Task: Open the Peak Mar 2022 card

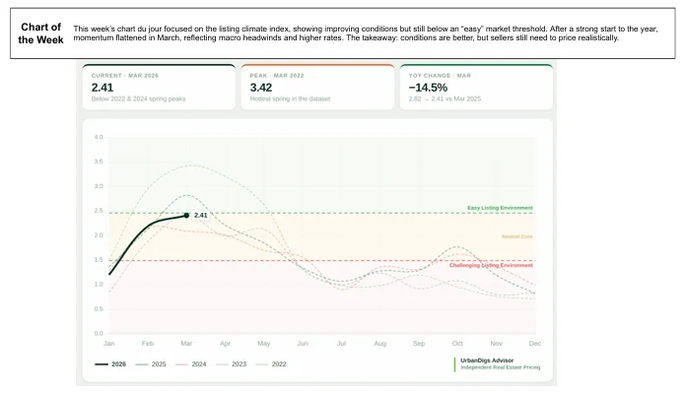Action: (315, 88)
